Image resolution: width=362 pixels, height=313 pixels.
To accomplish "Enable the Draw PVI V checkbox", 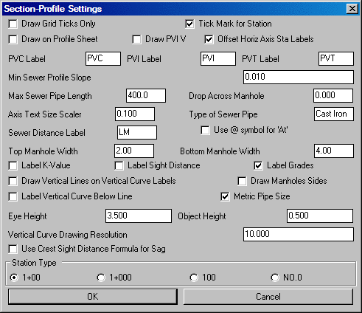I will coord(136,40).
